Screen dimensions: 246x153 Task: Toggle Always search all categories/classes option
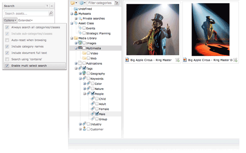(7, 27)
